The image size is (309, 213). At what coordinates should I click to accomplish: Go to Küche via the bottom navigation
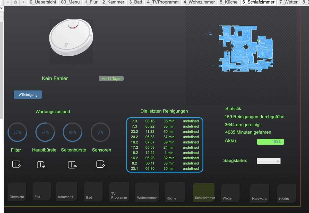(175, 192)
